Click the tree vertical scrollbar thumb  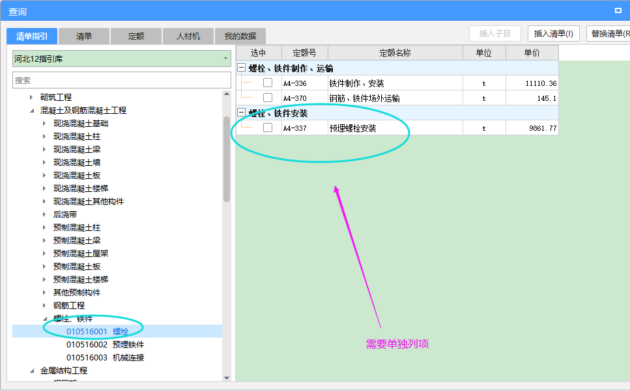[x=227, y=159]
